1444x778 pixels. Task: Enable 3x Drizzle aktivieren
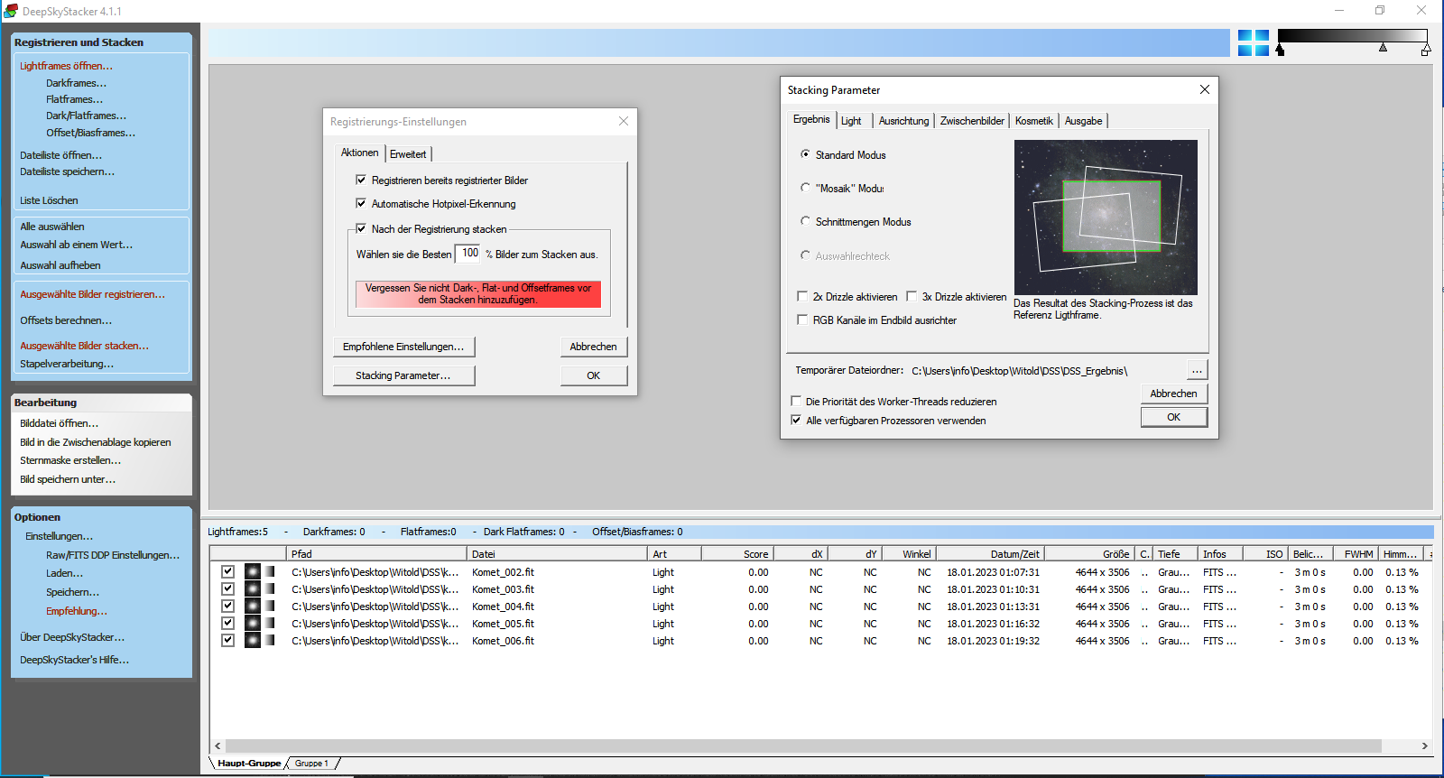pos(912,296)
